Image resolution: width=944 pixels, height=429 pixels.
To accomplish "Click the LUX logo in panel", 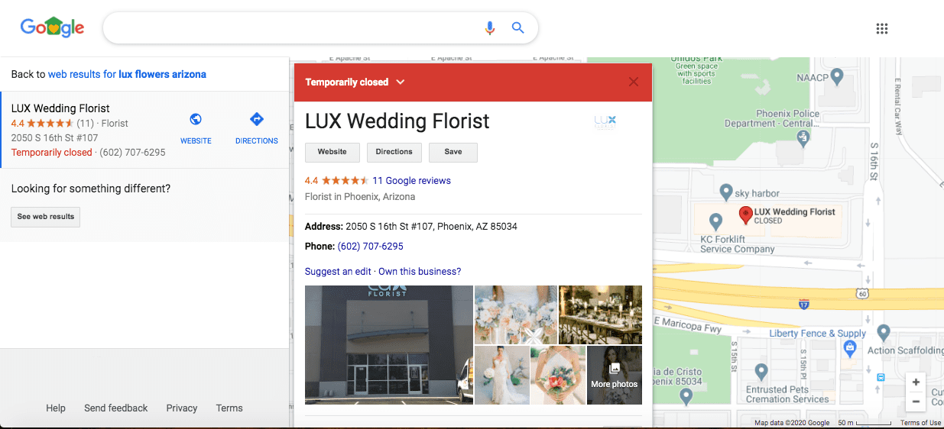I will pos(605,121).
